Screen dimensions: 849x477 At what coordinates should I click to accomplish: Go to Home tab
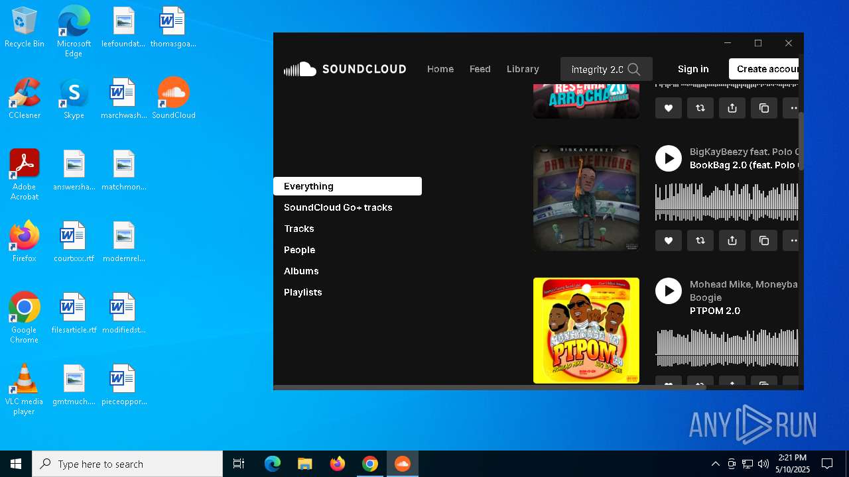440,69
